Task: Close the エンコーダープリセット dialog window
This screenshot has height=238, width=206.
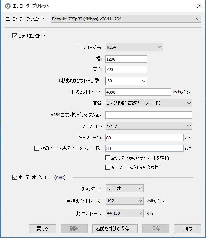Action: 199,6
